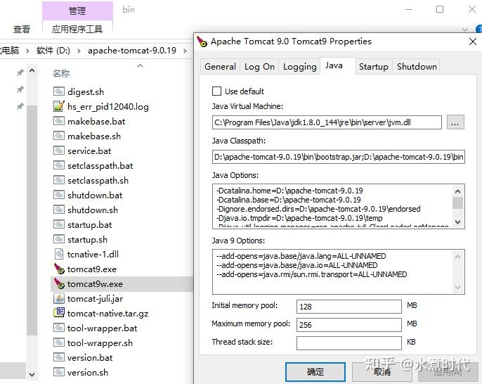Click the Thread stack size field
This screenshot has width=482, height=384.
coord(349,343)
